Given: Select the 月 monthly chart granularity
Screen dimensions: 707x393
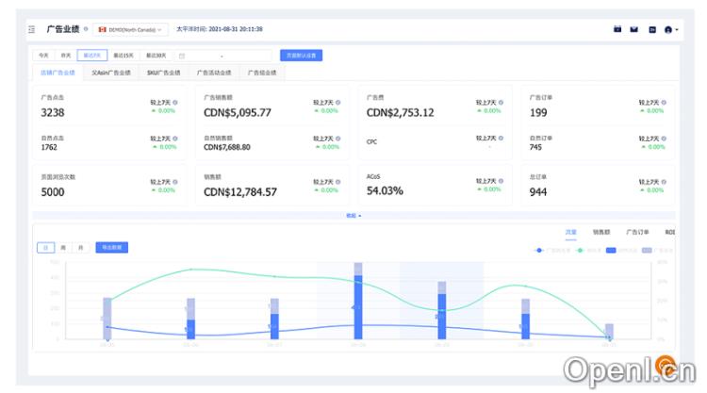Looking at the screenshot, I should coord(81,248).
